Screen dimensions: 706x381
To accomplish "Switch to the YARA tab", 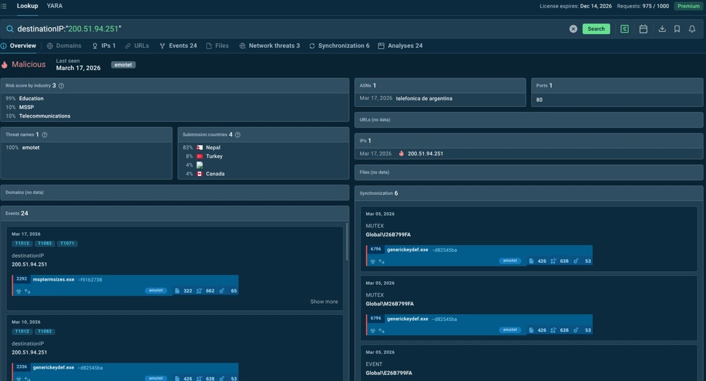I will 54,6.
